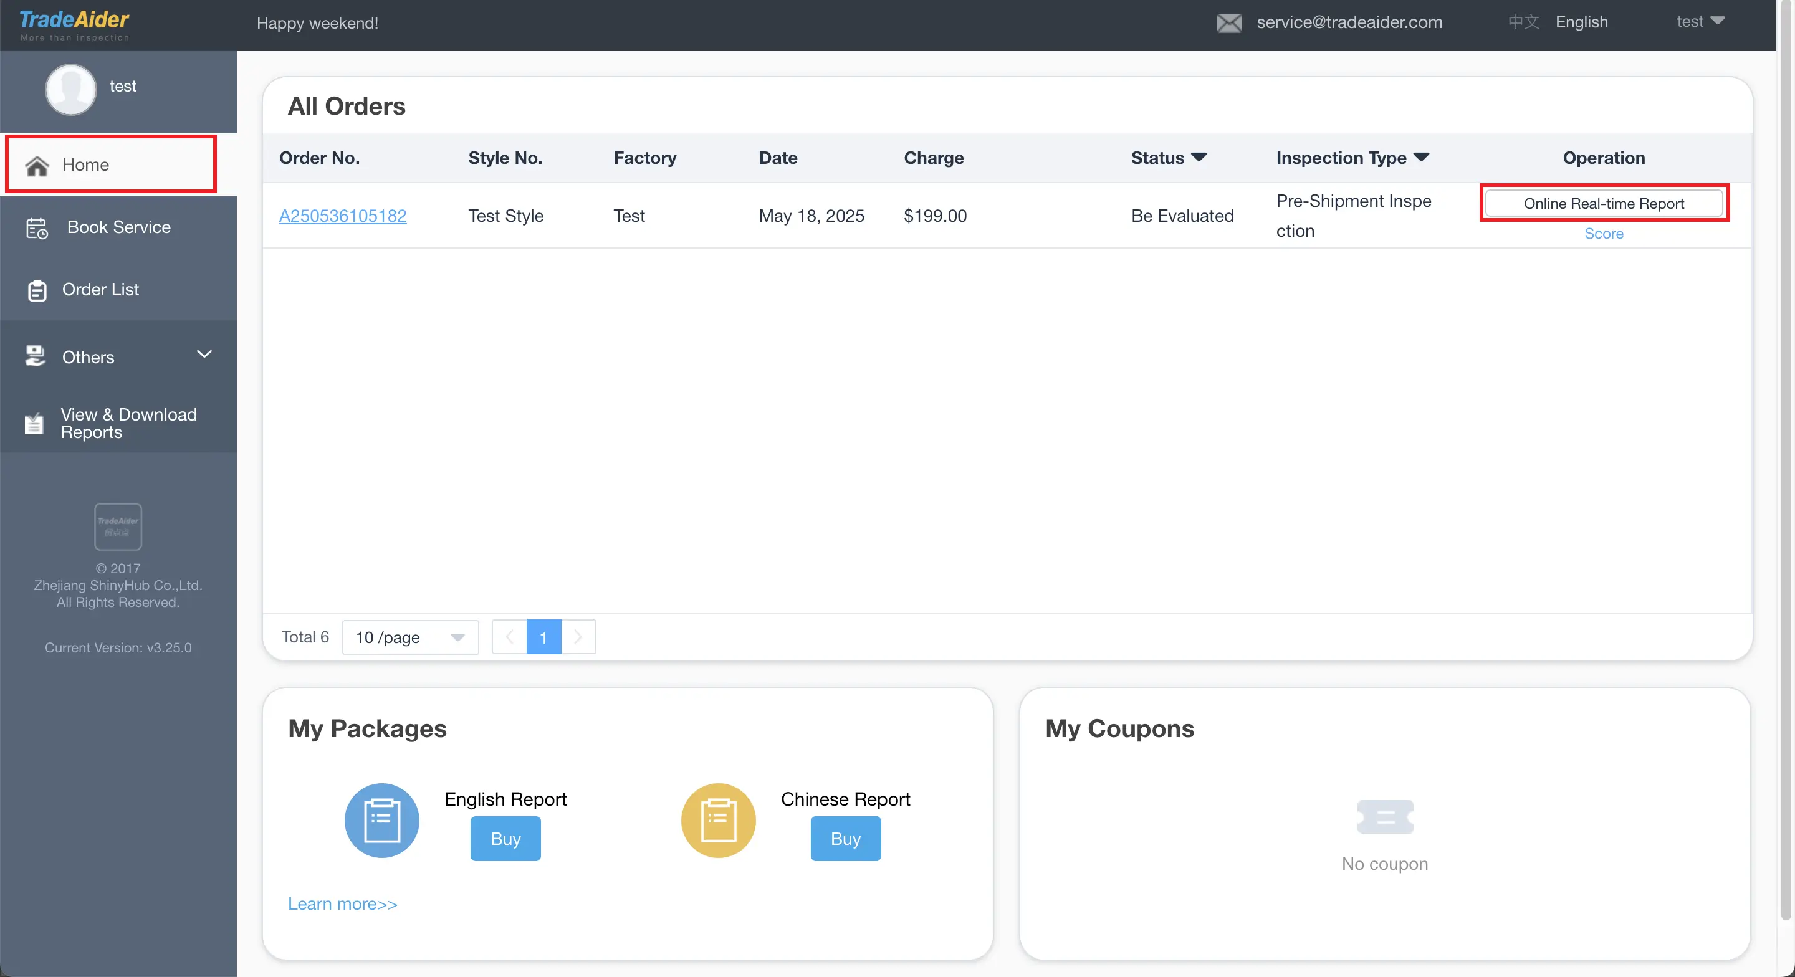Buy the Chinese Report package

(846, 838)
